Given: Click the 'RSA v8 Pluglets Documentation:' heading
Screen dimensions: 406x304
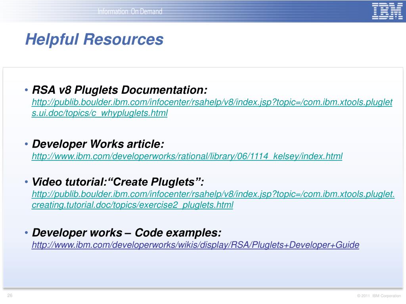Looking at the screenshot, I should click(120, 90).
